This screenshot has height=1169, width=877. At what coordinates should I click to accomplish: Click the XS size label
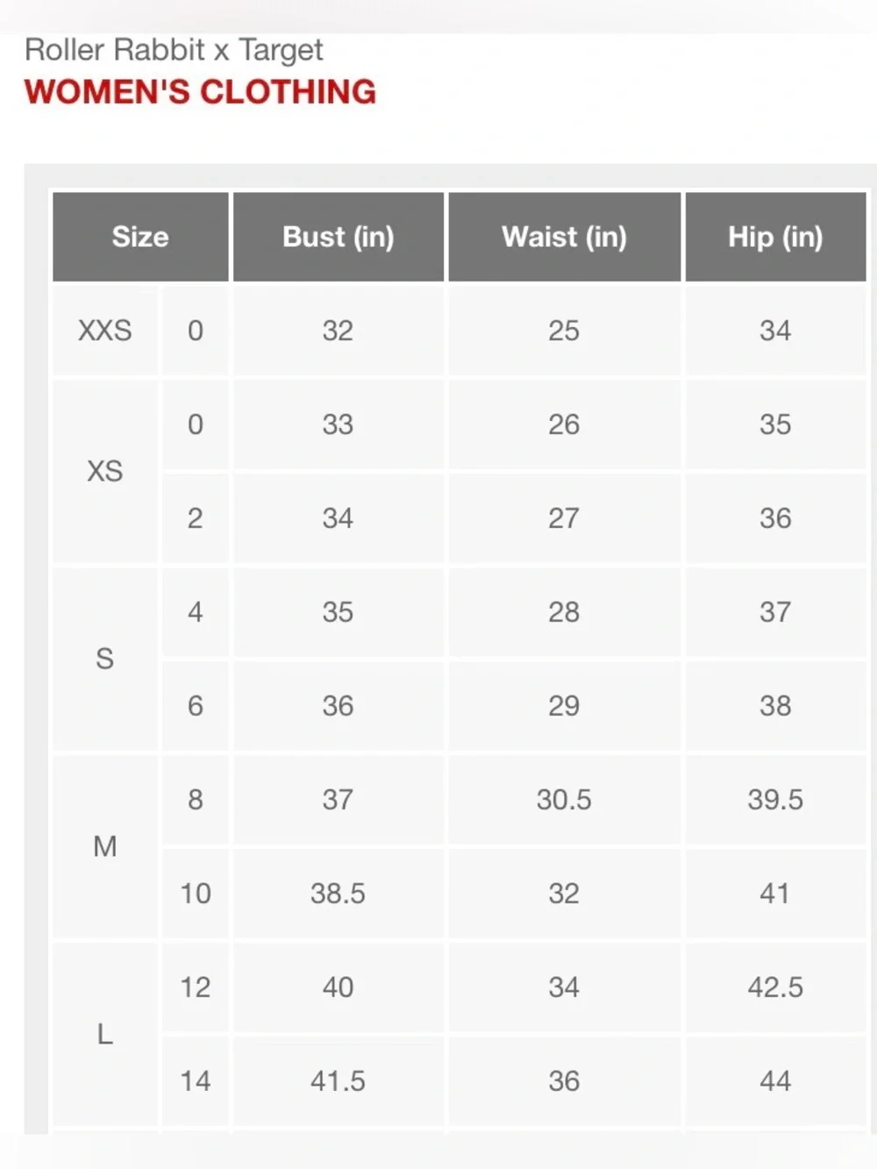click(x=105, y=471)
